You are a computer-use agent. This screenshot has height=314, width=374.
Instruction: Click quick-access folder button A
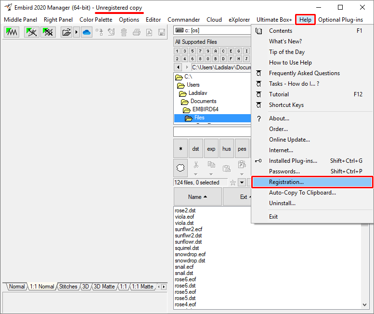tap(215, 51)
